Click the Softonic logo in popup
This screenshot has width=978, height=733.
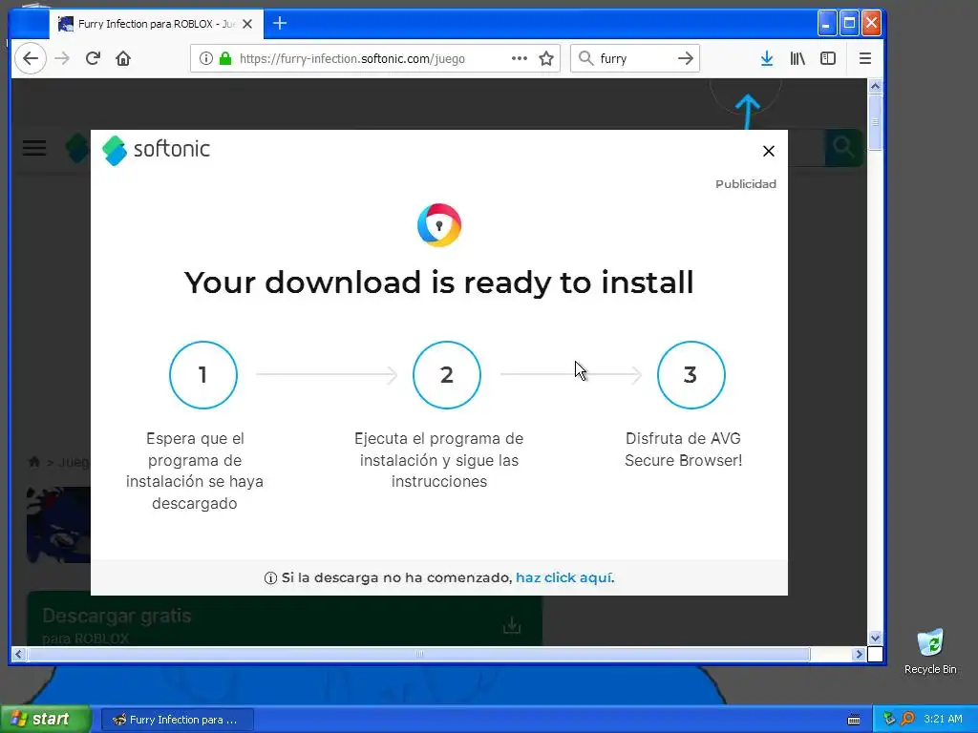pos(156,150)
